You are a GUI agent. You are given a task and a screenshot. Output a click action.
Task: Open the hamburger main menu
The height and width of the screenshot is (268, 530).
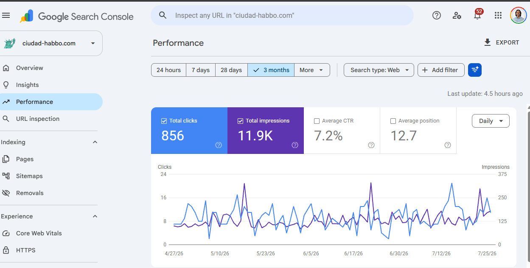point(6,16)
